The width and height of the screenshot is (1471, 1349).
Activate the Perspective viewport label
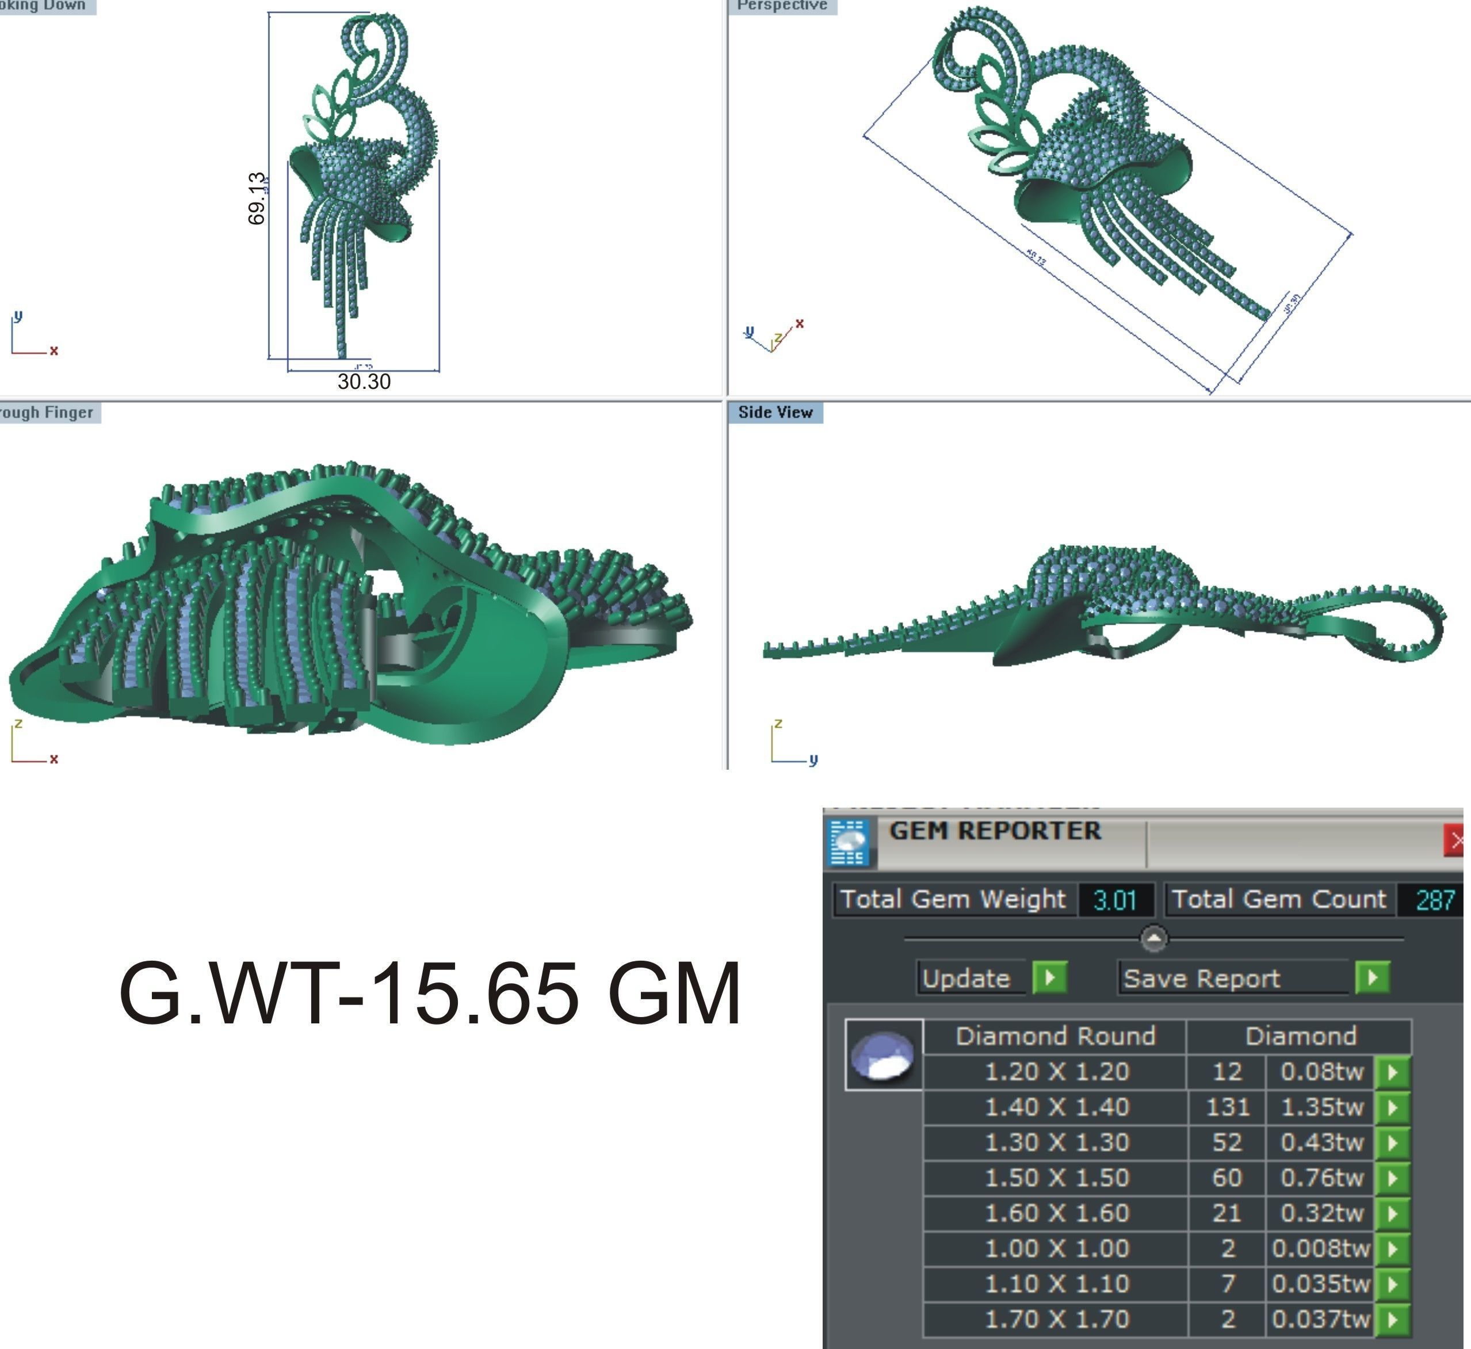782,6
